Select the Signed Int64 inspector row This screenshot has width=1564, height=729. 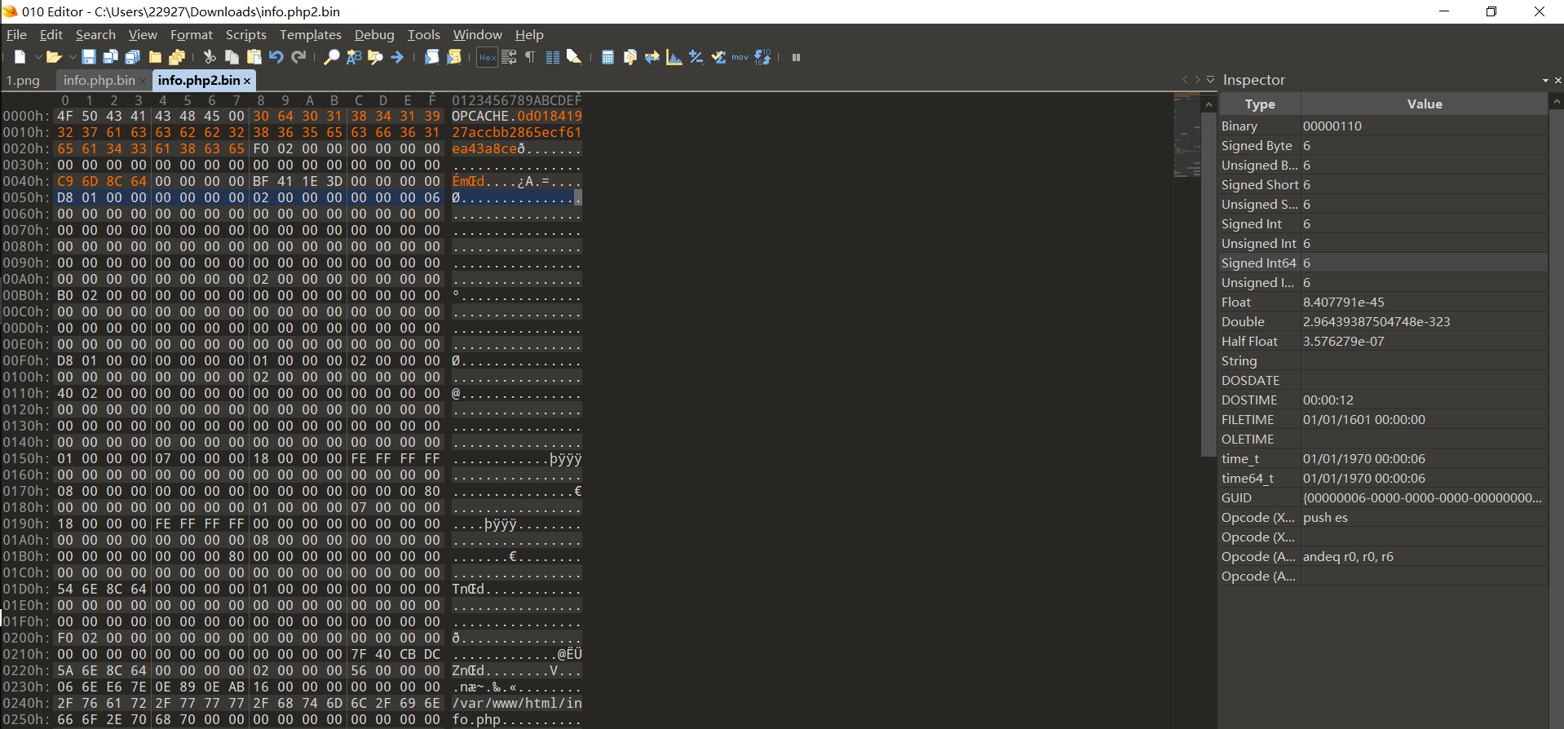(x=1383, y=263)
